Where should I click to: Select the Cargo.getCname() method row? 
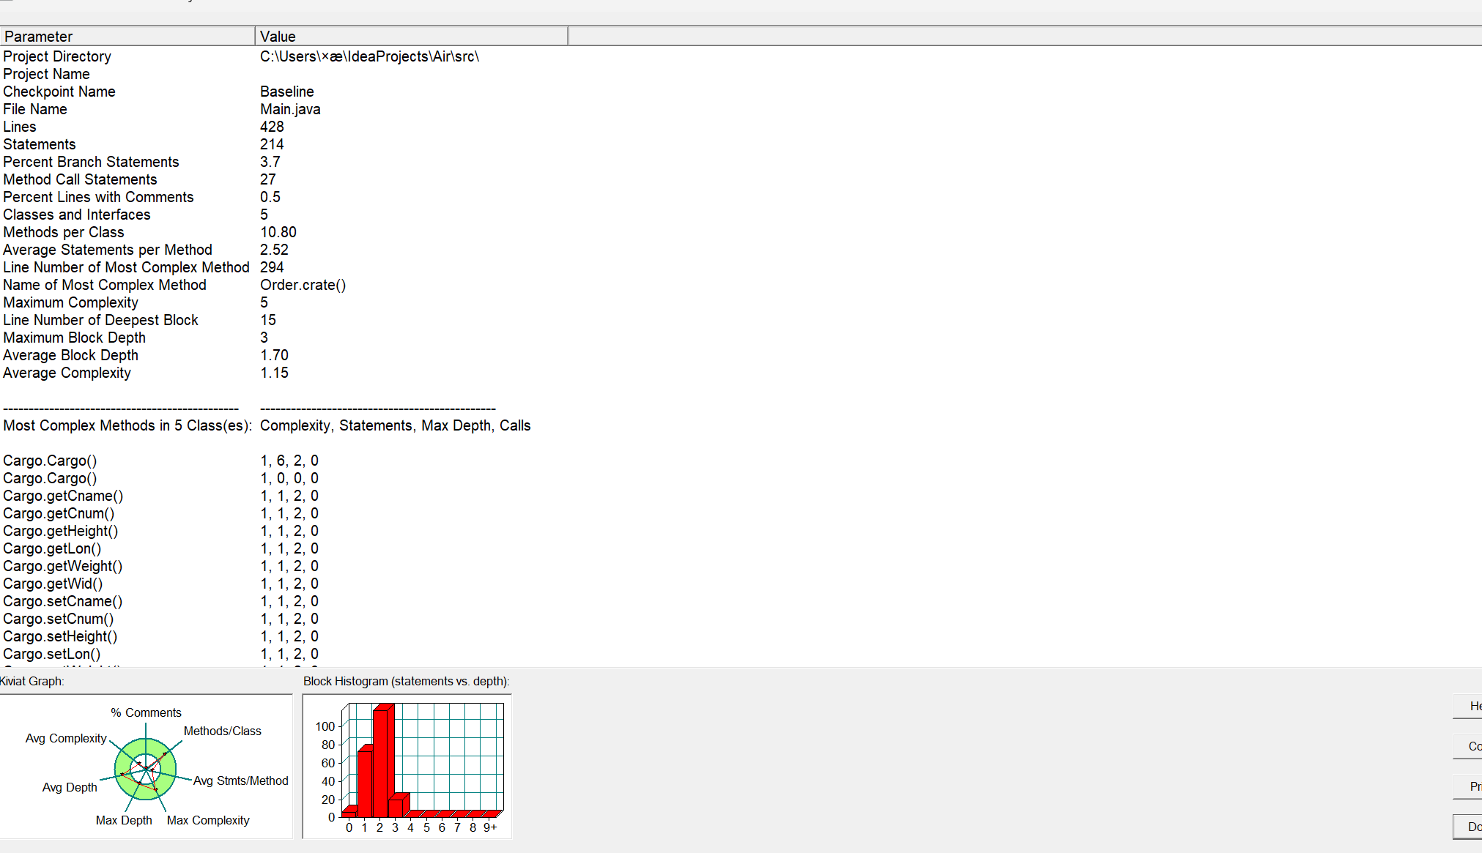tap(63, 496)
